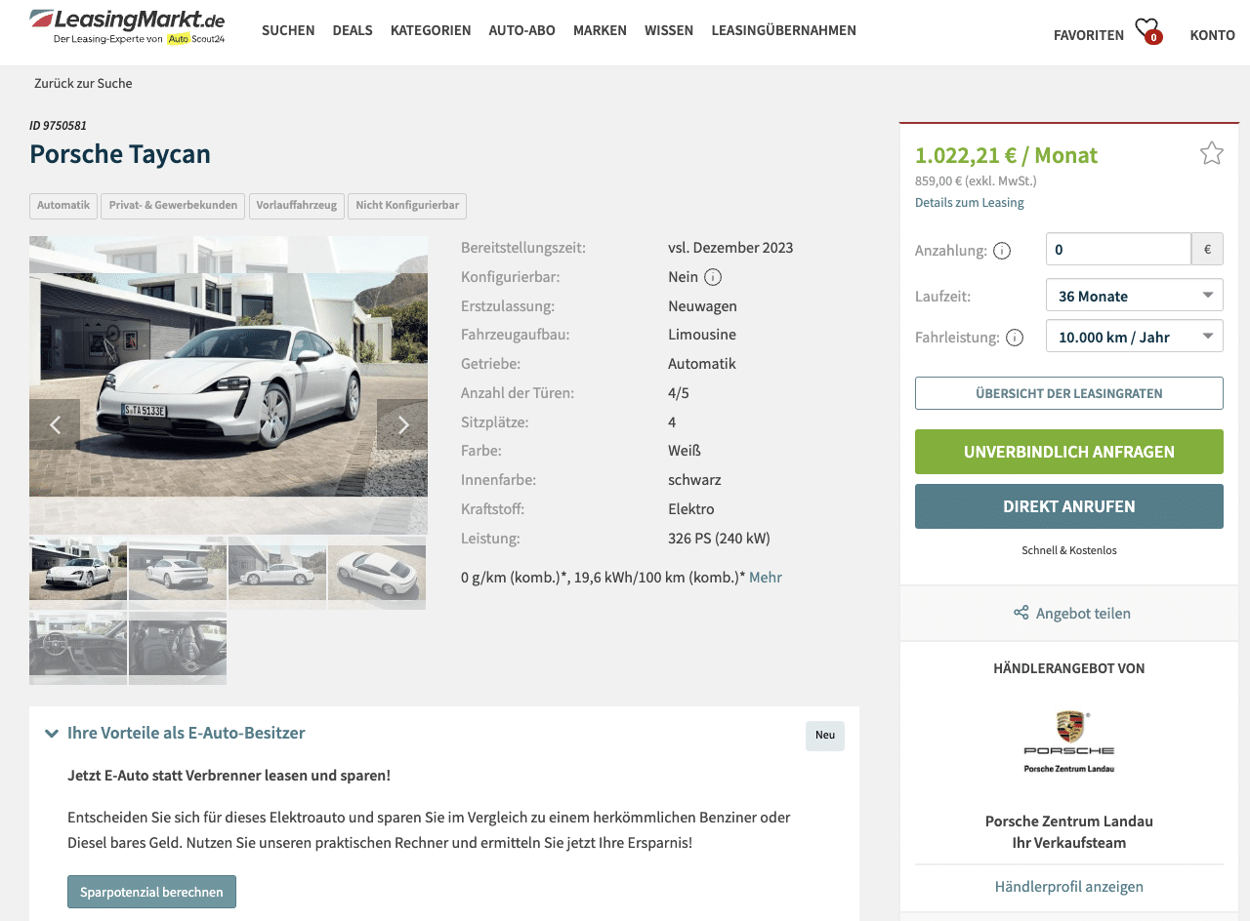The height and width of the screenshot is (921, 1250).
Task: Click the UNVERBINDLICH ANFRAGEN button
Action: 1069,452
